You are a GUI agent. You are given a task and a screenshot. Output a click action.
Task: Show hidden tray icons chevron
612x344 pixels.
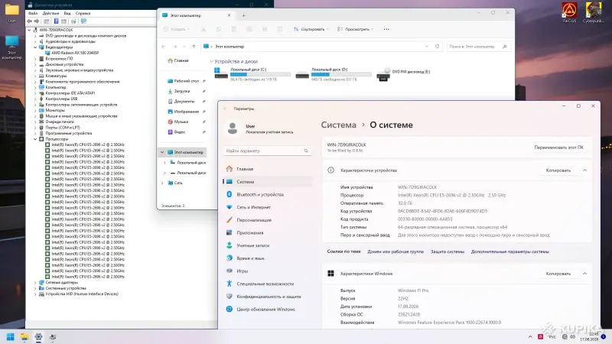pyautogui.click(x=530, y=337)
